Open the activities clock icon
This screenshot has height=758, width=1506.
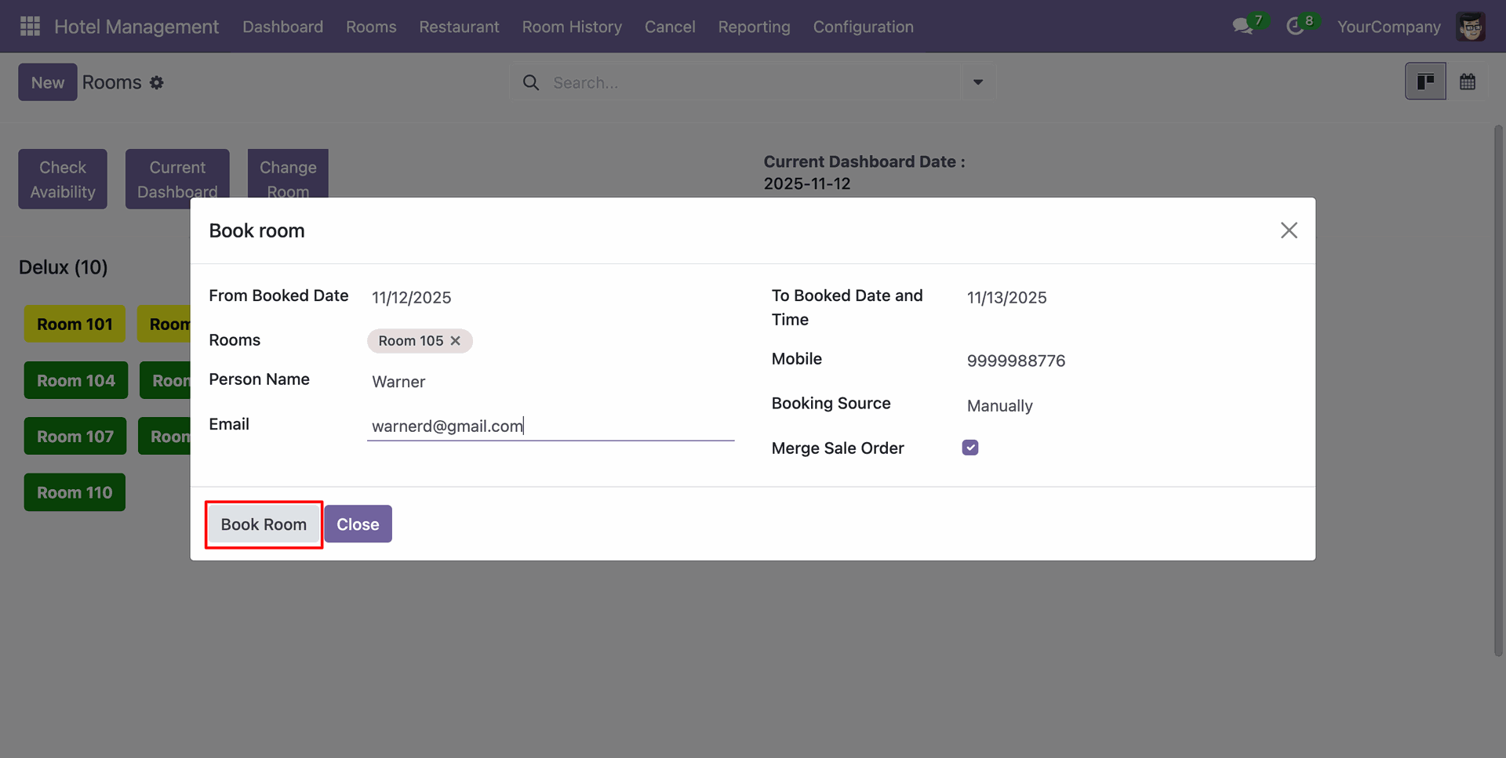(x=1295, y=27)
